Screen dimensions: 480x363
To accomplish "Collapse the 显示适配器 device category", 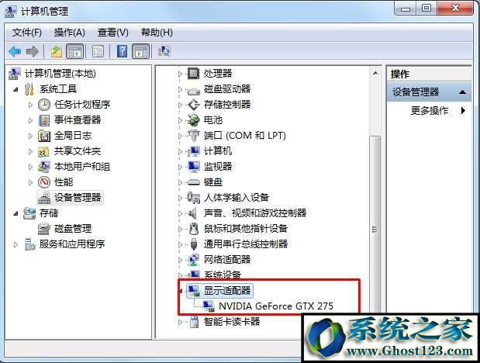I will (x=181, y=290).
